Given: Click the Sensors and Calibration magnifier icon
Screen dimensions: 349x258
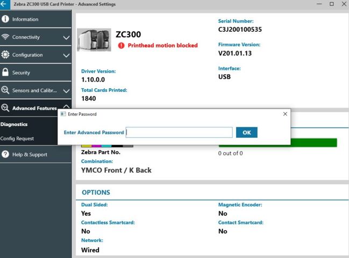Looking at the screenshot, I should 5,90.
